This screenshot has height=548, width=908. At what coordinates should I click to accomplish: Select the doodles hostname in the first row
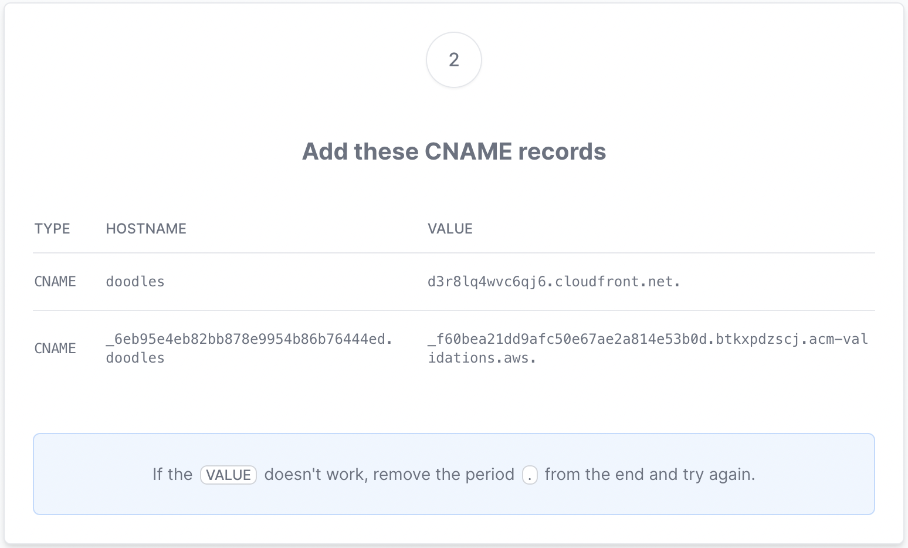click(x=135, y=282)
